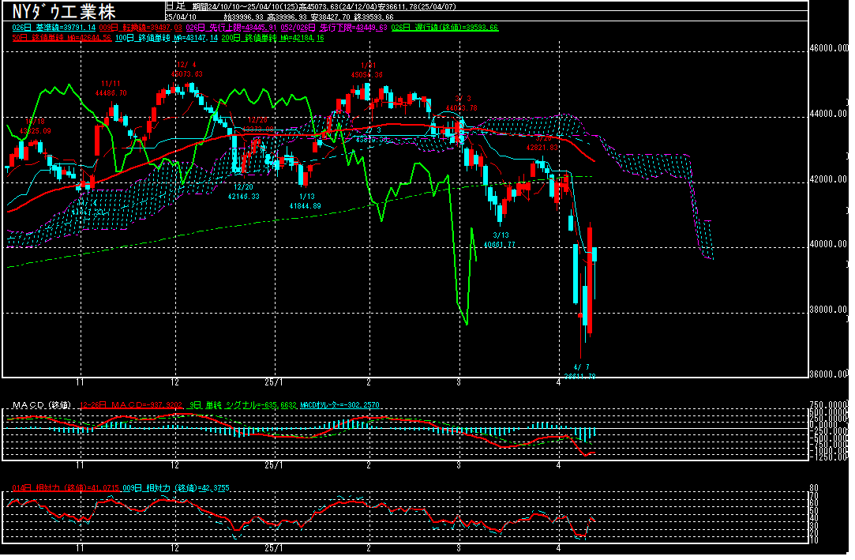The height and width of the screenshot is (560, 855).
Task: Click the 期間24/10/10～25/04/10(125) period text
Action: (246, 6)
